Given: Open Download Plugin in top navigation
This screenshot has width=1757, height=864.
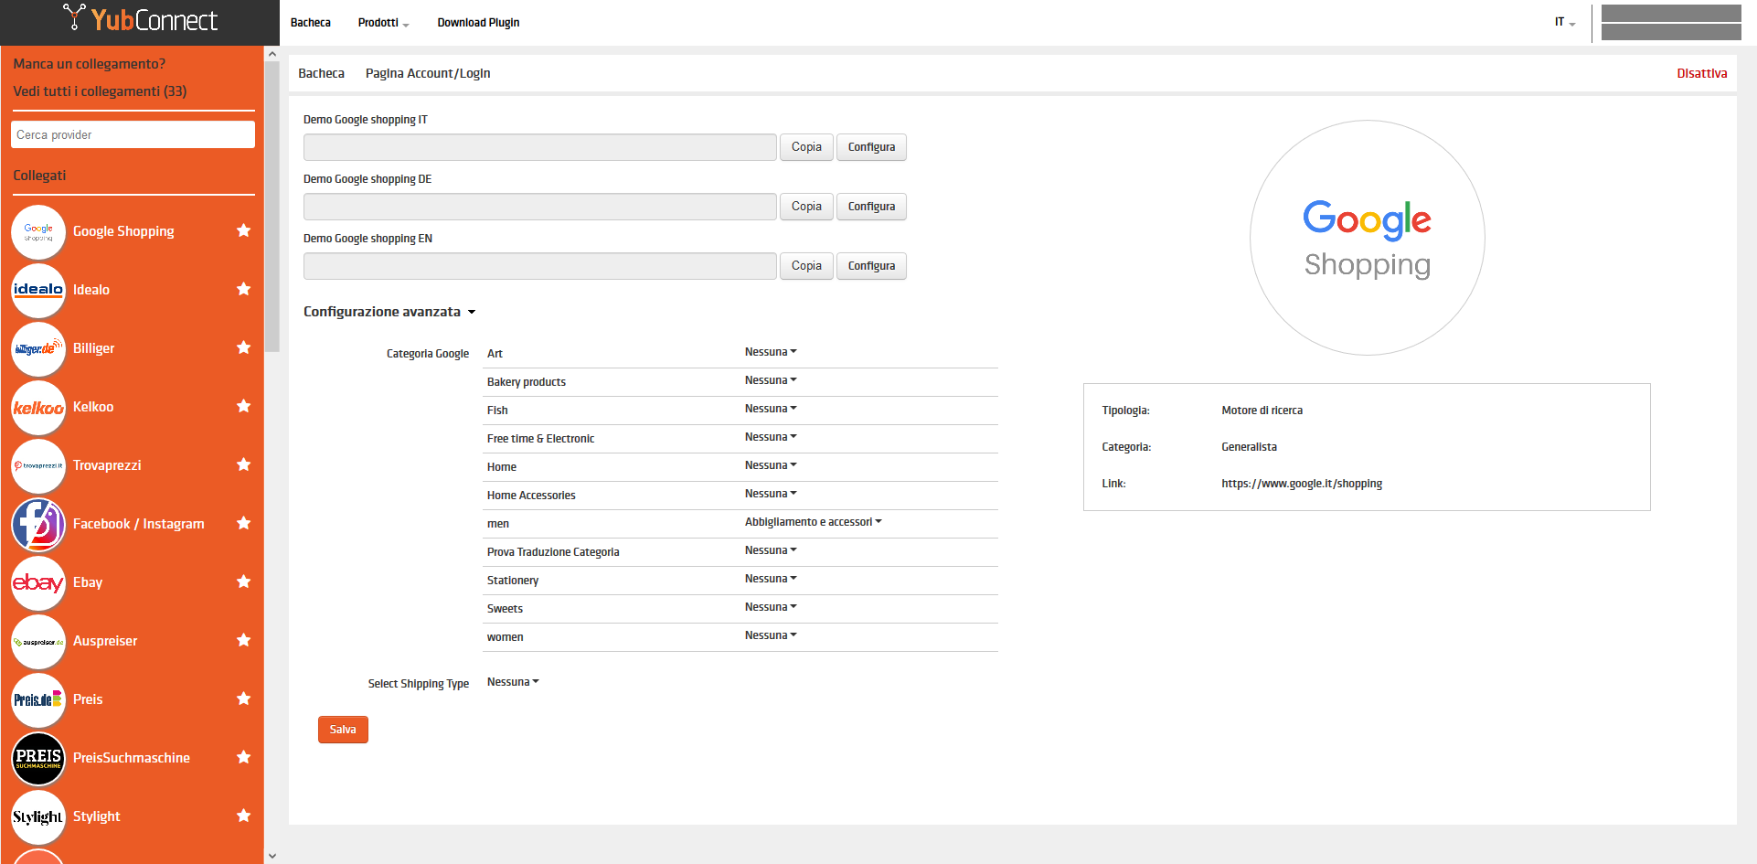Looking at the screenshot, I should pos(478,23).
